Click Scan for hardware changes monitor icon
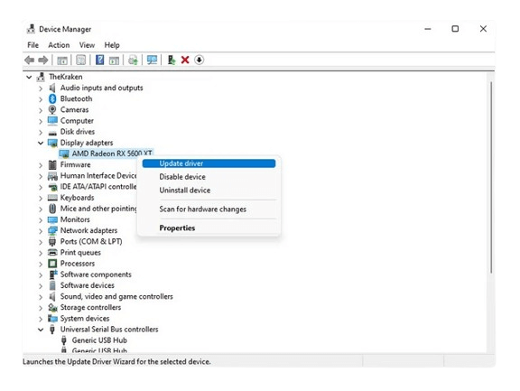 click(x=152, y=60)
